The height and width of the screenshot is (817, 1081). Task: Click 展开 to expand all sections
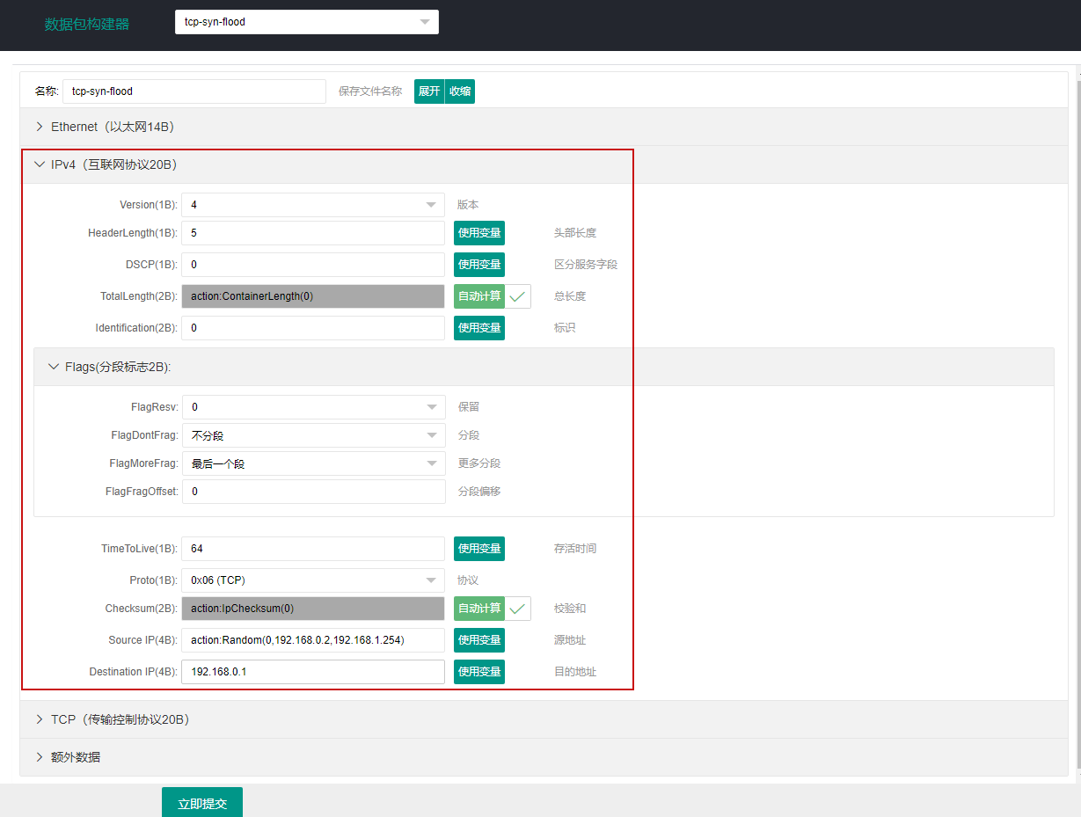click(429, 91)
